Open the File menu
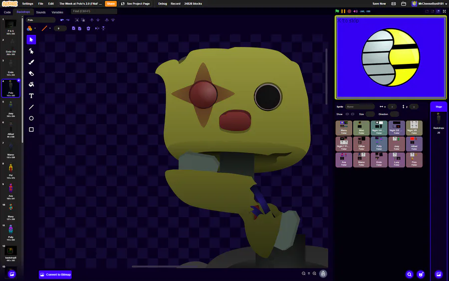Image resolution: width=449 pixels, height=281 pixels. (x=41, y=3)
